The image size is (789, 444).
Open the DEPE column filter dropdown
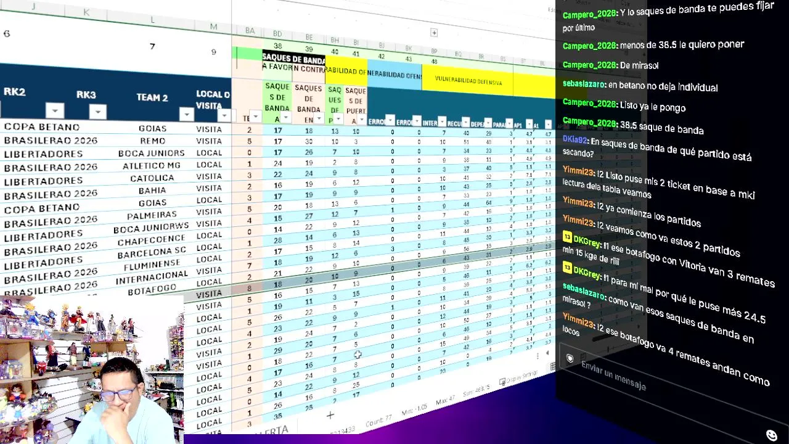click(x=488, y=123)
